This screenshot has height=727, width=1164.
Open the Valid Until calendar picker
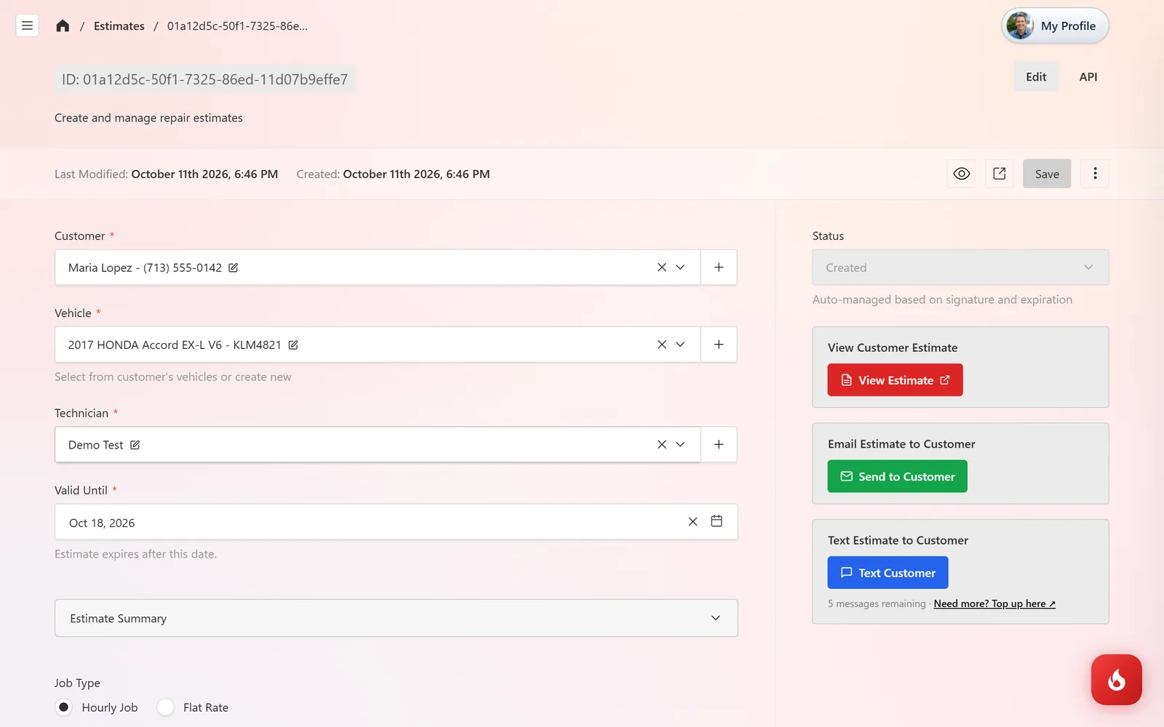coord(717,521)
